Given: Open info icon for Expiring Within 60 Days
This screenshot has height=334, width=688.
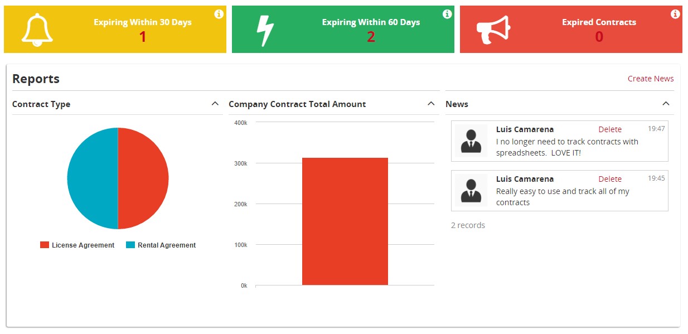Looking at the screenshot, I should tap(447, 14).
